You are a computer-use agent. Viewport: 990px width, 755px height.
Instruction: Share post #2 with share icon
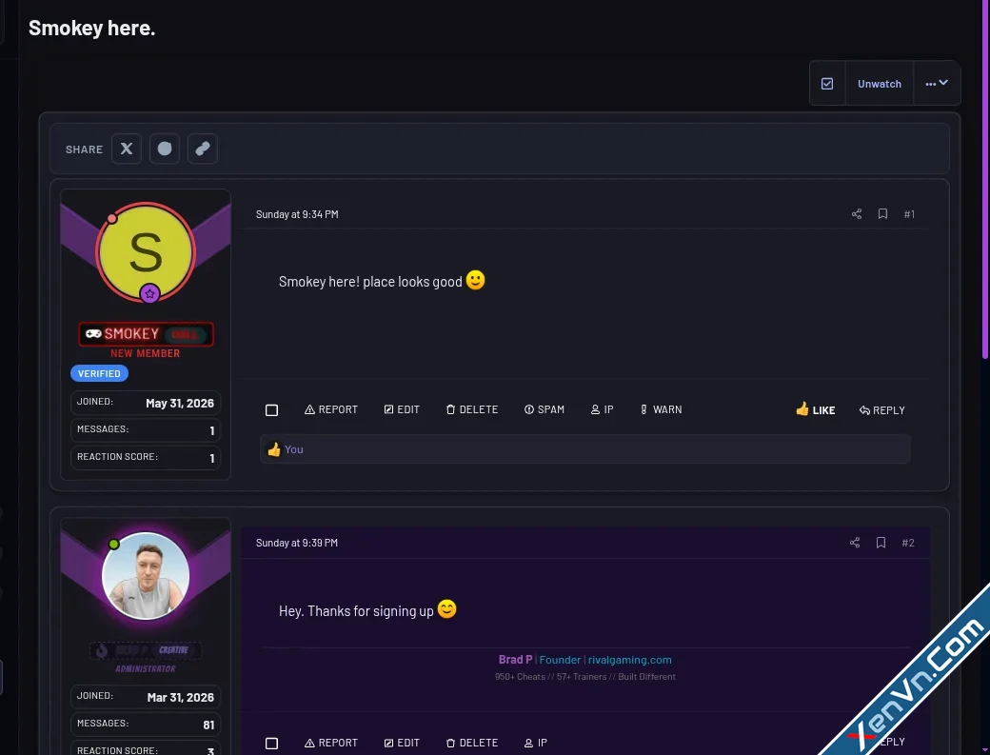click(x=854, y=543)
